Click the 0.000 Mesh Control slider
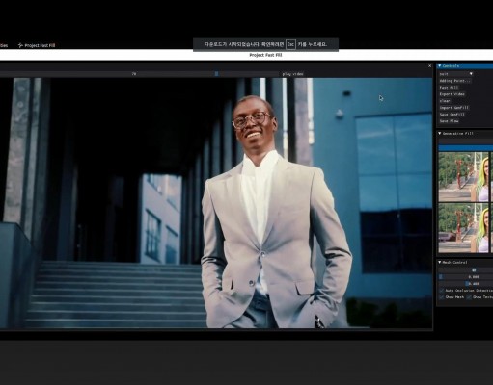Image resolution: width=493 pixels, height=385 pixels. [466, 277]
